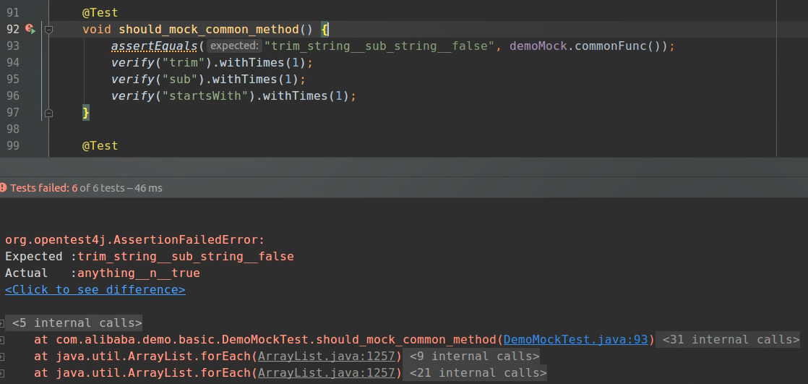Click the red tests failed status icon

pyautogui.click(x=3, y=187)
